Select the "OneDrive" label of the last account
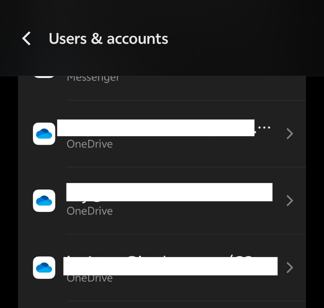Viewport: 324px width, 308px height. 90,279
